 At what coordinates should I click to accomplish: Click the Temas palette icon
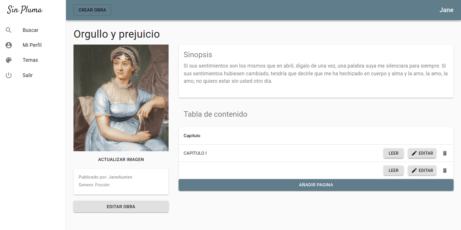pos(9,60)
